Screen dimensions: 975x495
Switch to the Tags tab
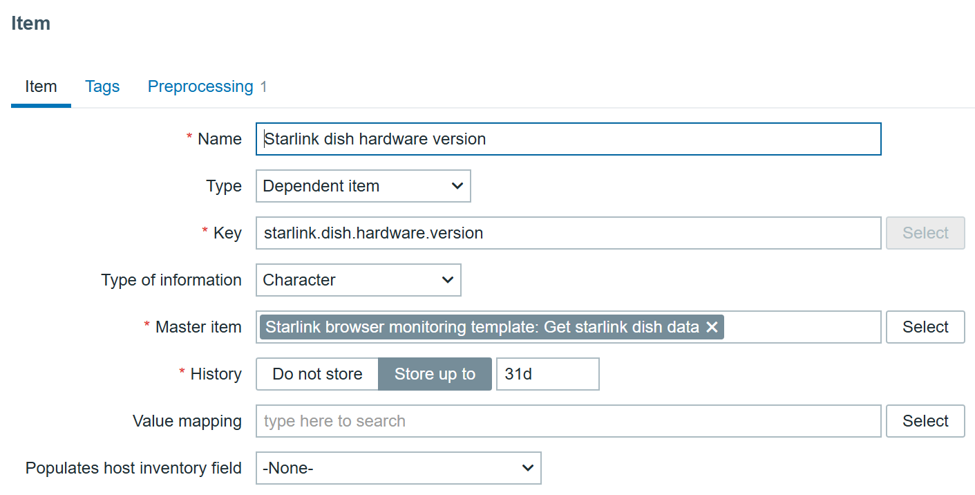[x=102, y=86]
